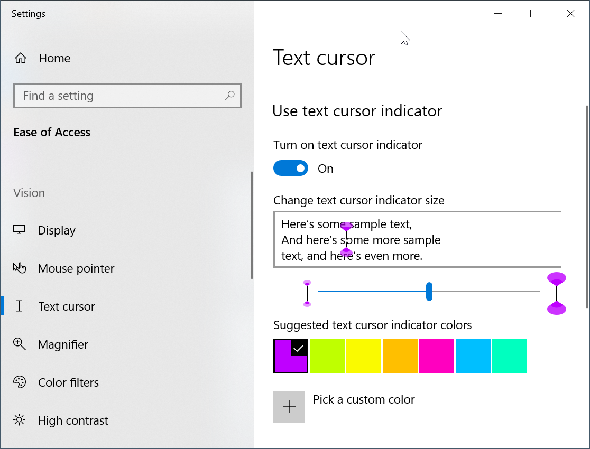Image resolution: width=590 pixels, height=449 pixels.
Task: Click the Display monitor icon
Action: click(x=20, y=230)
